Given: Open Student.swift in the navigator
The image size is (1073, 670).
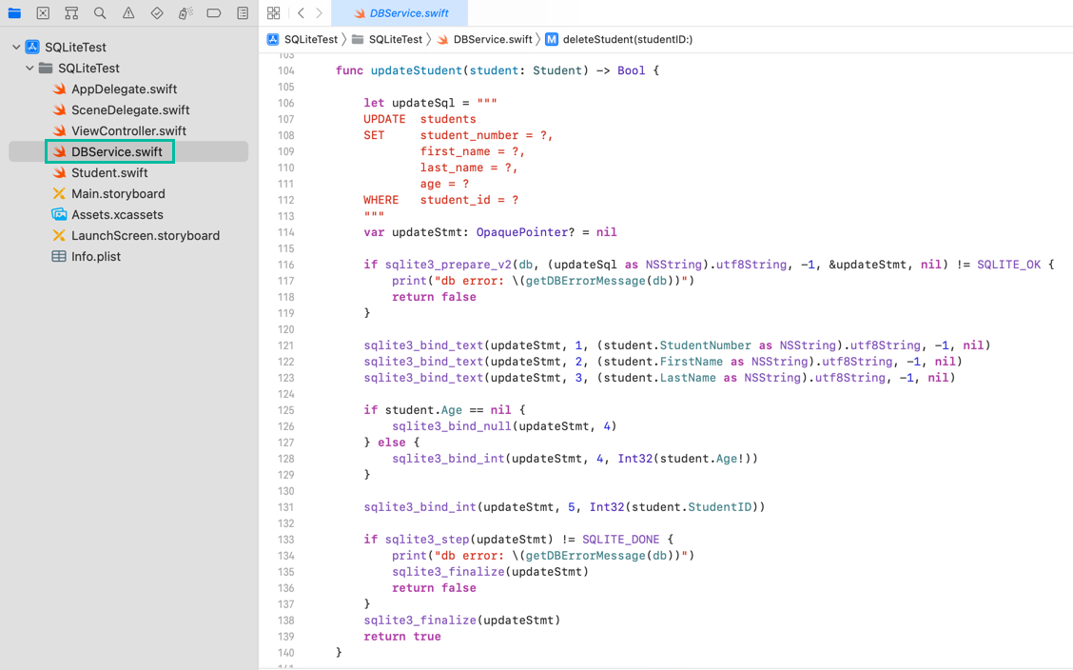Looking at the screenshot, I should pyautogui.click(x=109, y=173).
